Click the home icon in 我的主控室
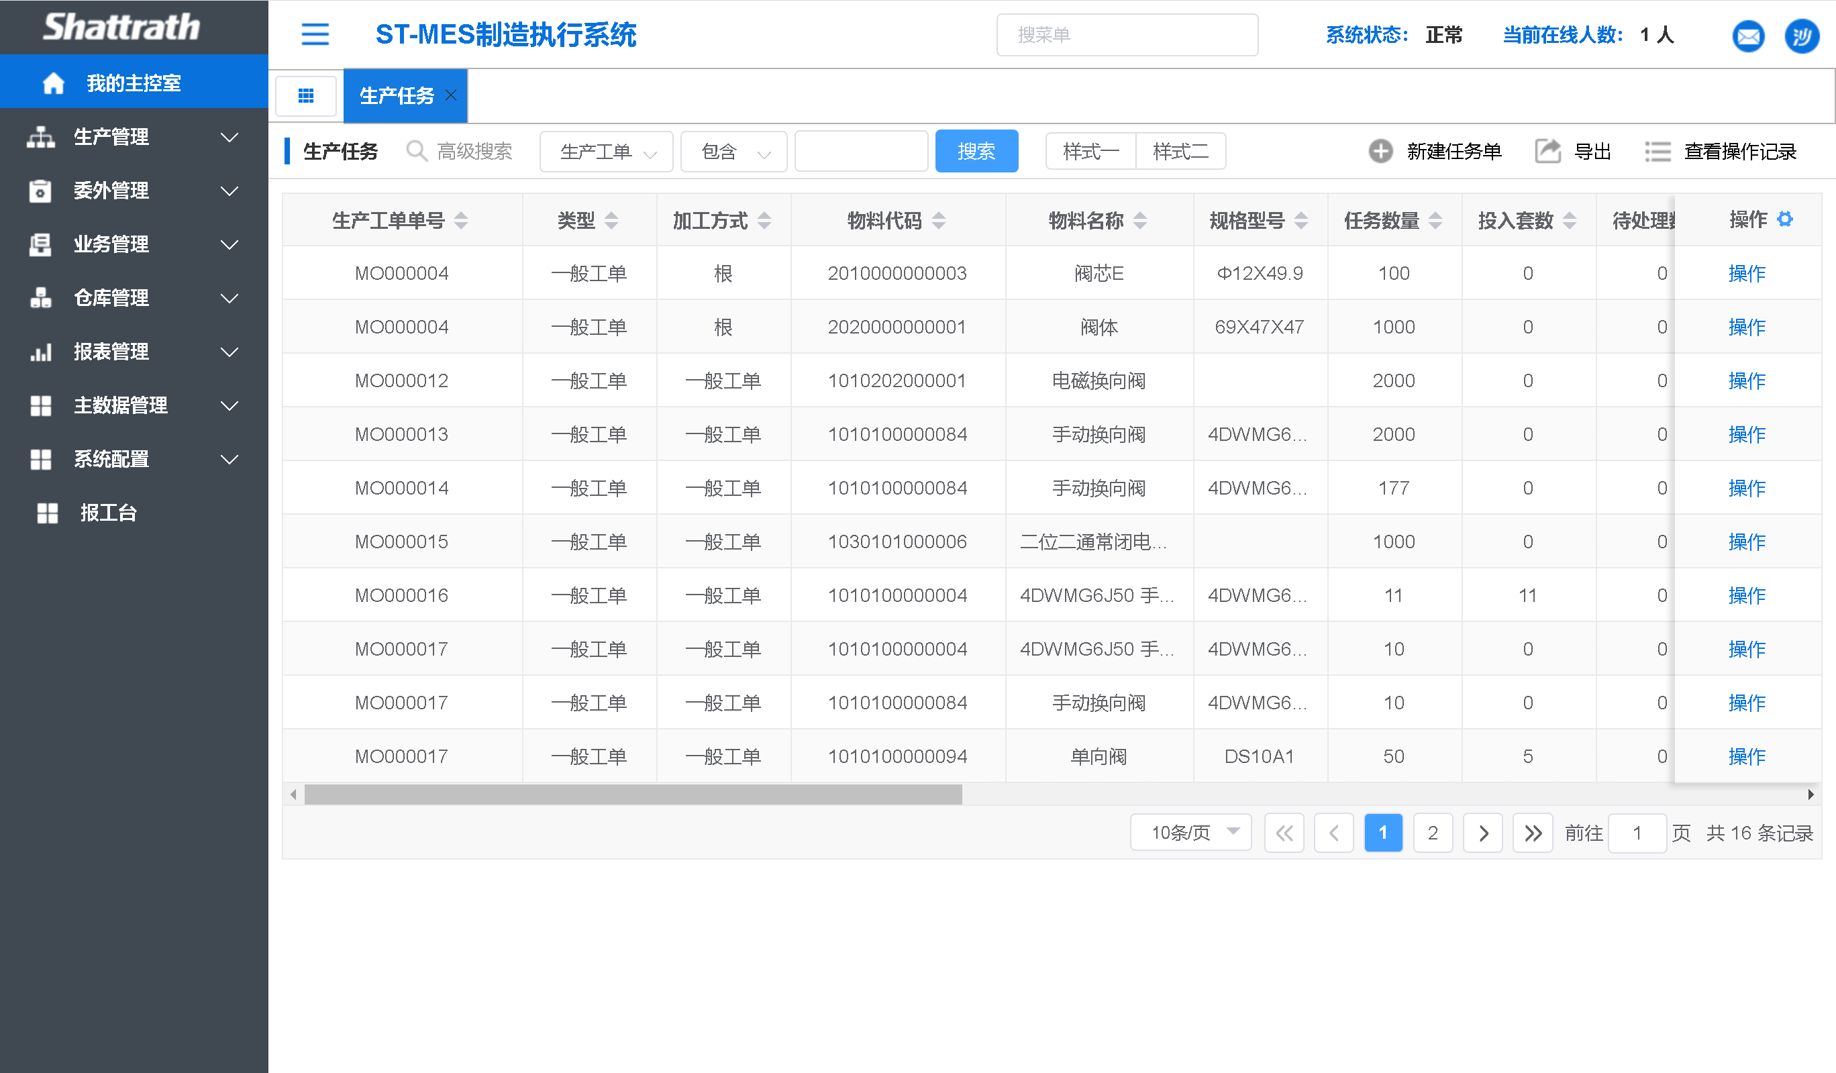The image size is (1836, 1073). (x=53, y=83)
